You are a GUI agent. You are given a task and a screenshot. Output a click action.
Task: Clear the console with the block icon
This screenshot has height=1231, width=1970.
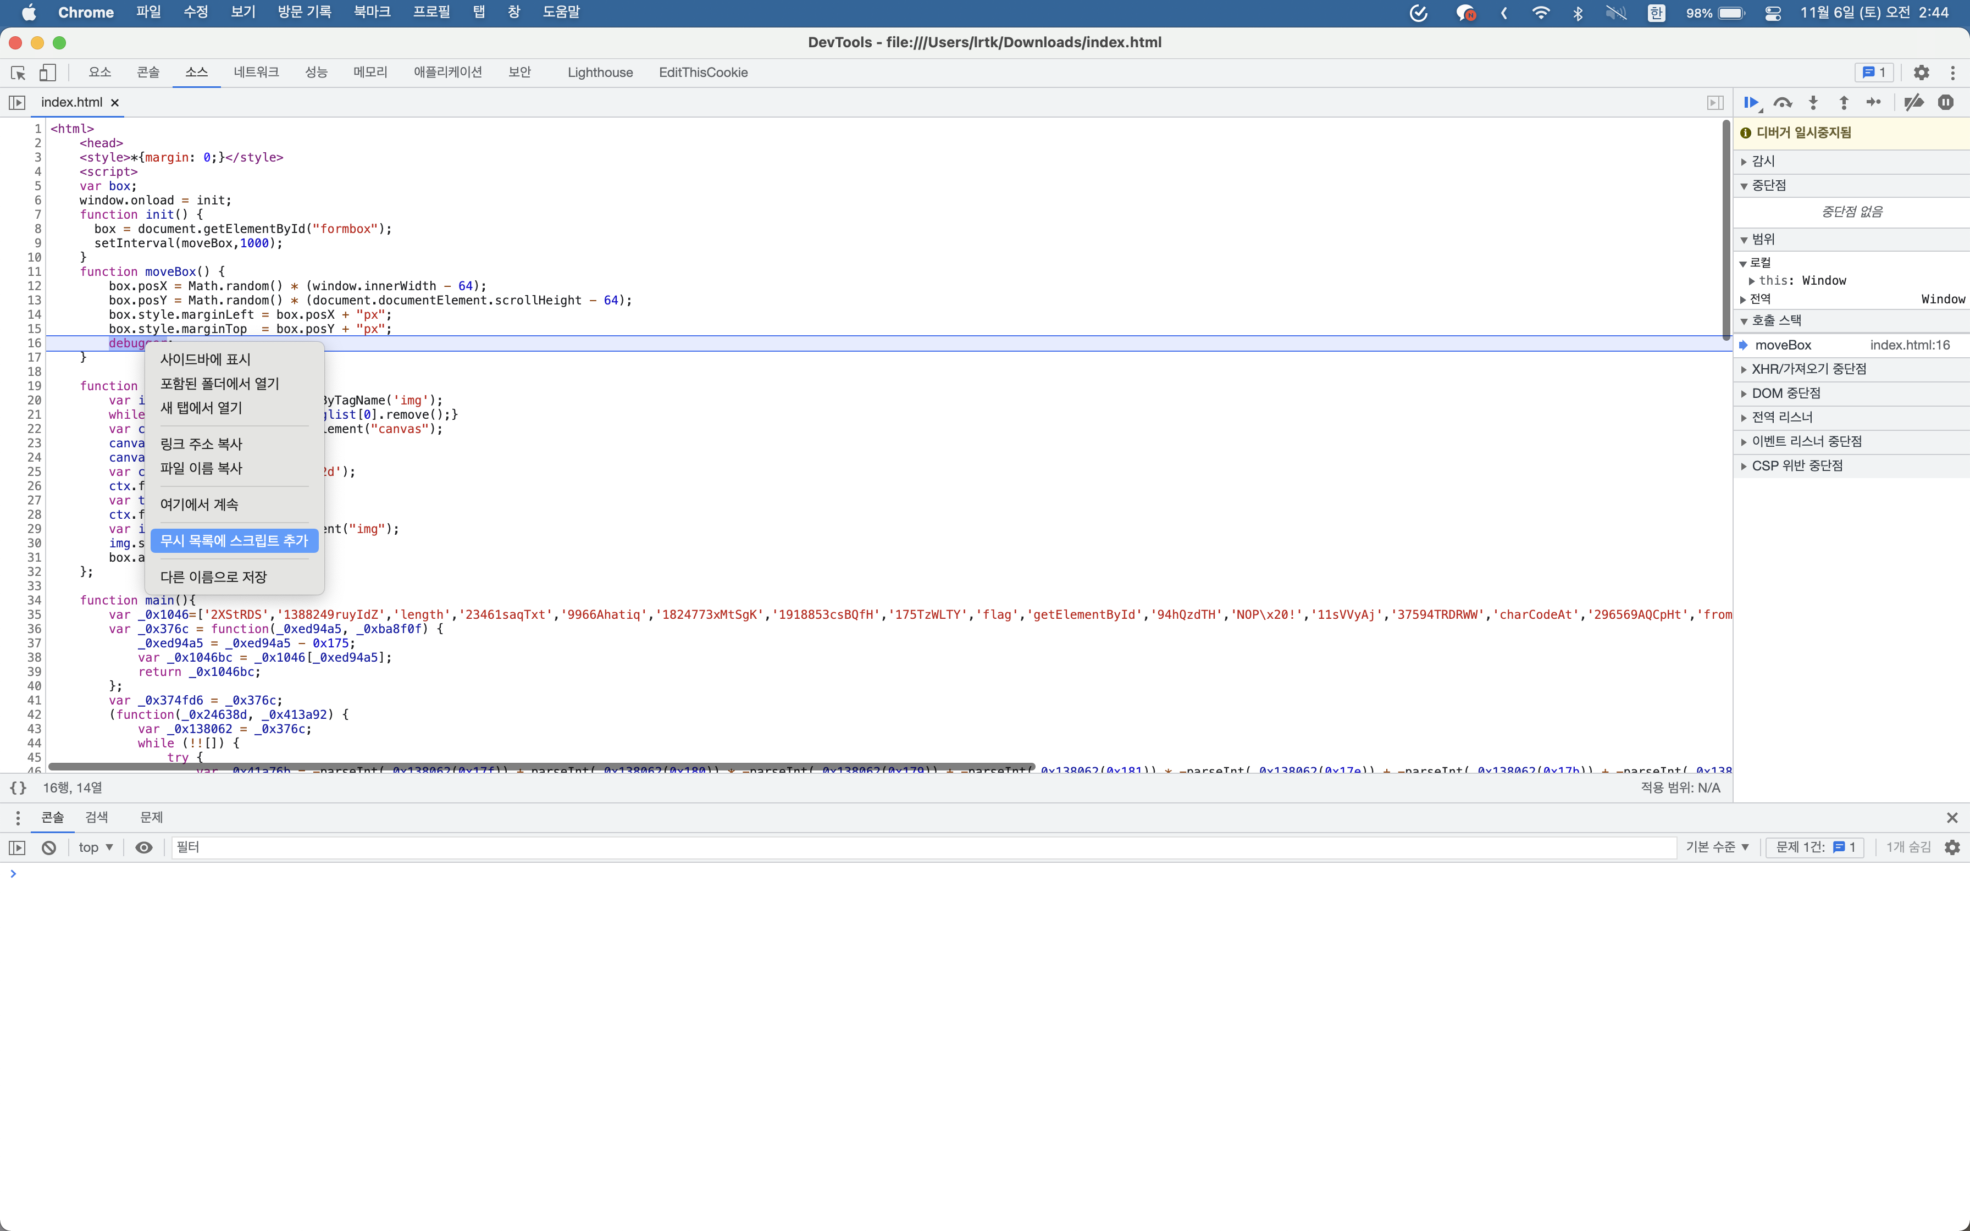49,847
